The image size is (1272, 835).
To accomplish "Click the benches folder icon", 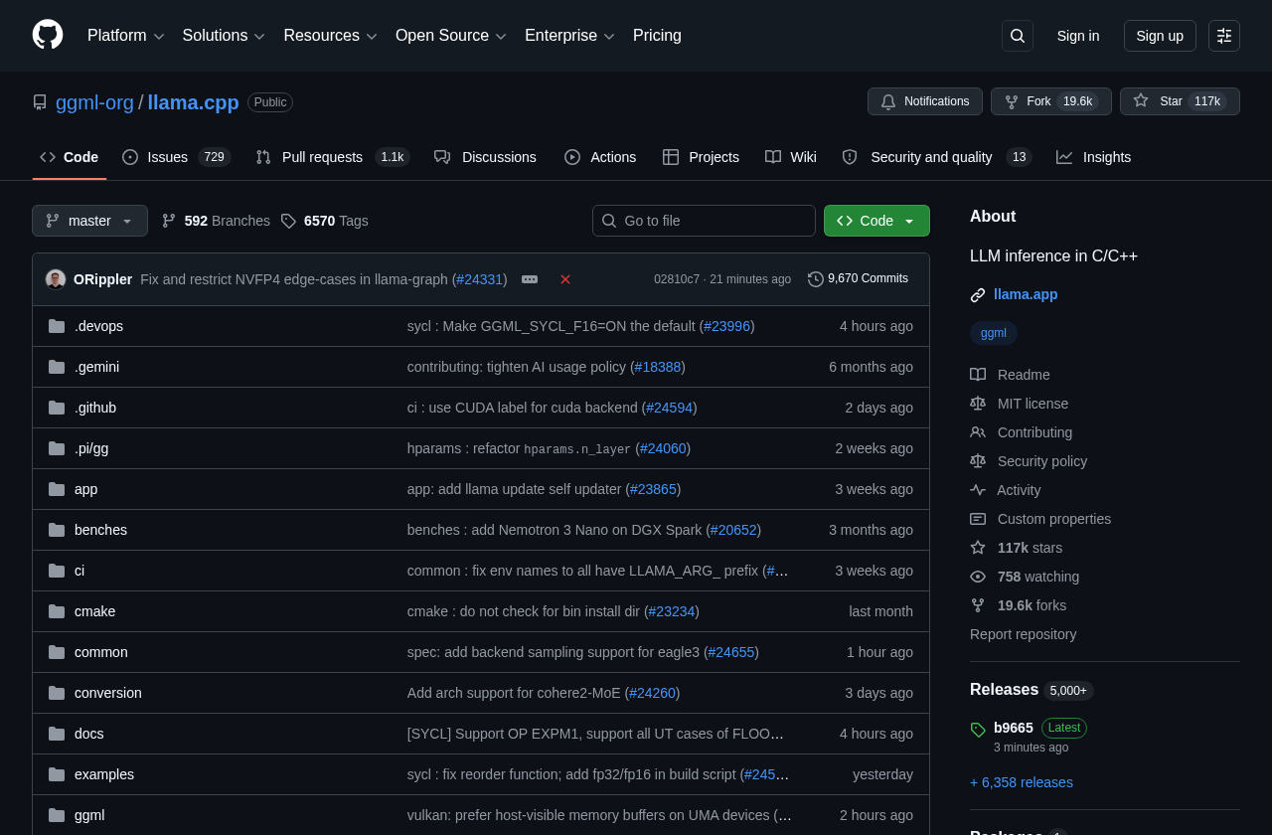I will 57,530.
